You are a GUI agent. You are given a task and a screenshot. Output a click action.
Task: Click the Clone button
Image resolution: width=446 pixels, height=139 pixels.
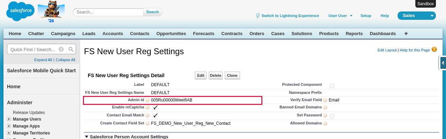[x=232, y=75]
